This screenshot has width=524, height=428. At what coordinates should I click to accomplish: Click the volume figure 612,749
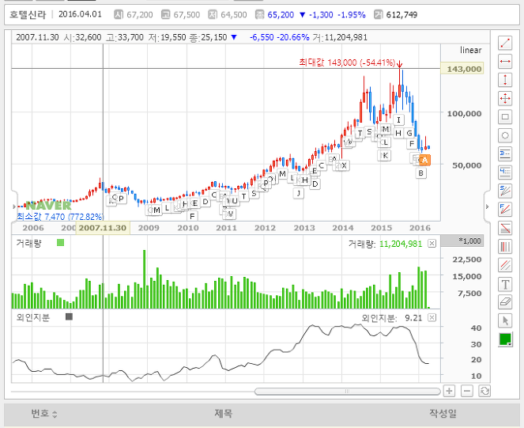point(401,15)
